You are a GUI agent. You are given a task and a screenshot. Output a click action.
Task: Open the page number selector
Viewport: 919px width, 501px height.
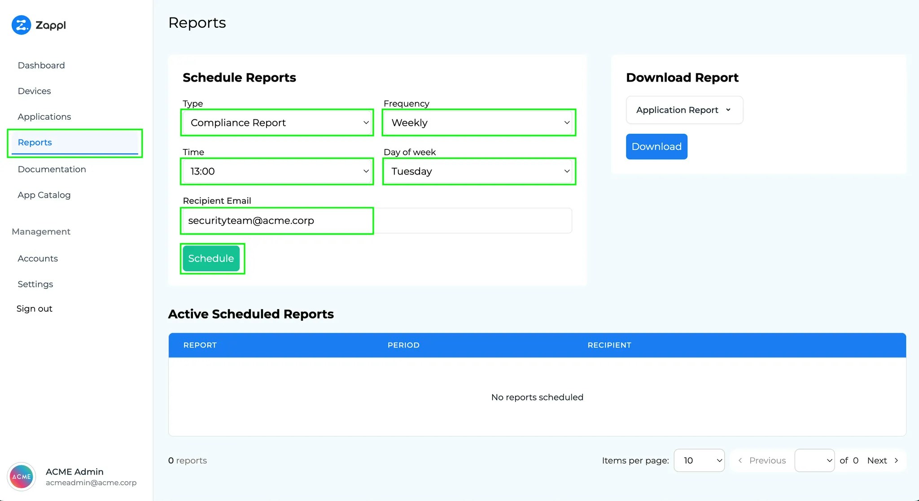814,461
